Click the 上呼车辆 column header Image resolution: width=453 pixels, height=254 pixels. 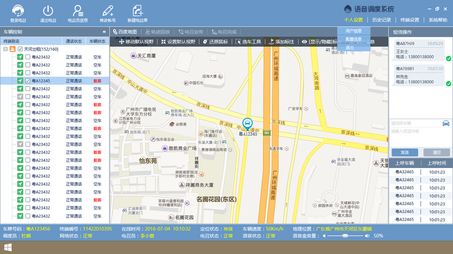(405, 163)
